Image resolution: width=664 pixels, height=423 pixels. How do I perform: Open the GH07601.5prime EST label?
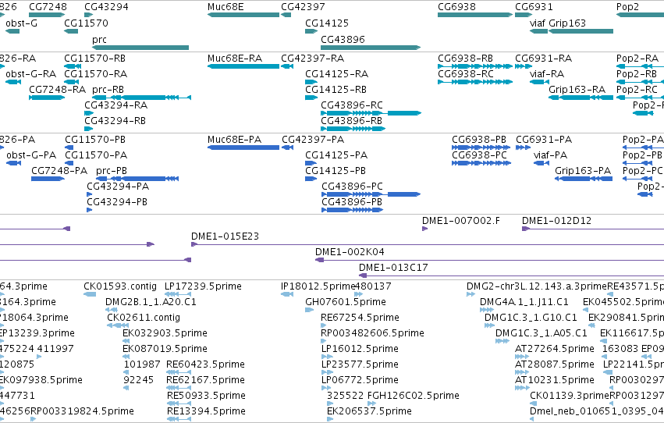pos(346,302)
